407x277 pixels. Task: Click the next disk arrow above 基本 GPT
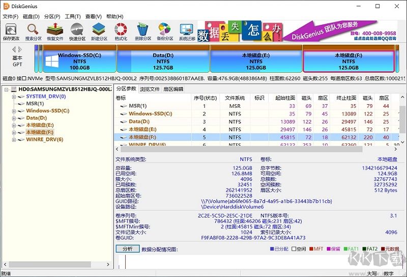point(20,49)
